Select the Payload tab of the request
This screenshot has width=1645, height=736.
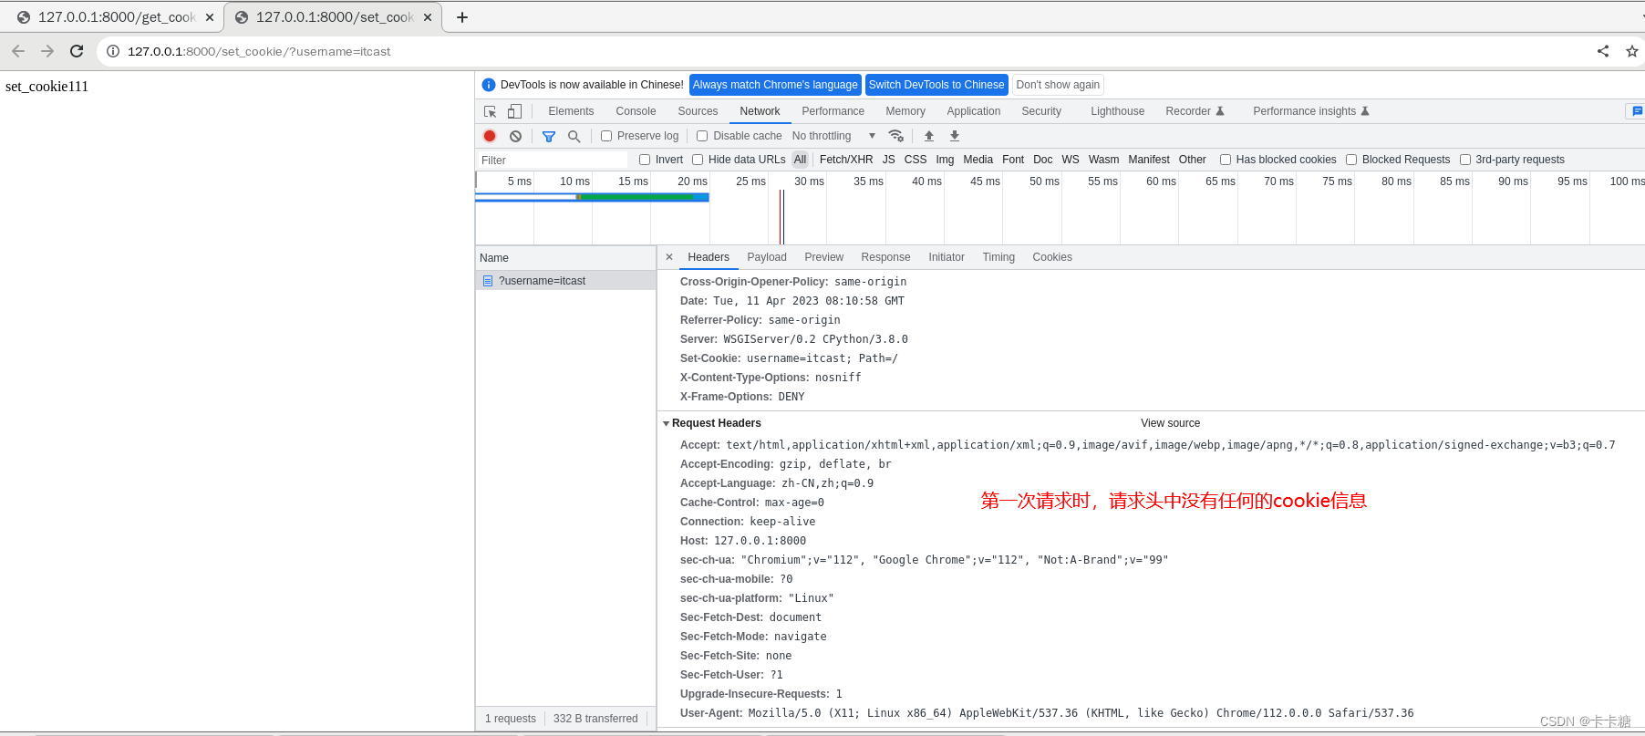tap(766, 257)
